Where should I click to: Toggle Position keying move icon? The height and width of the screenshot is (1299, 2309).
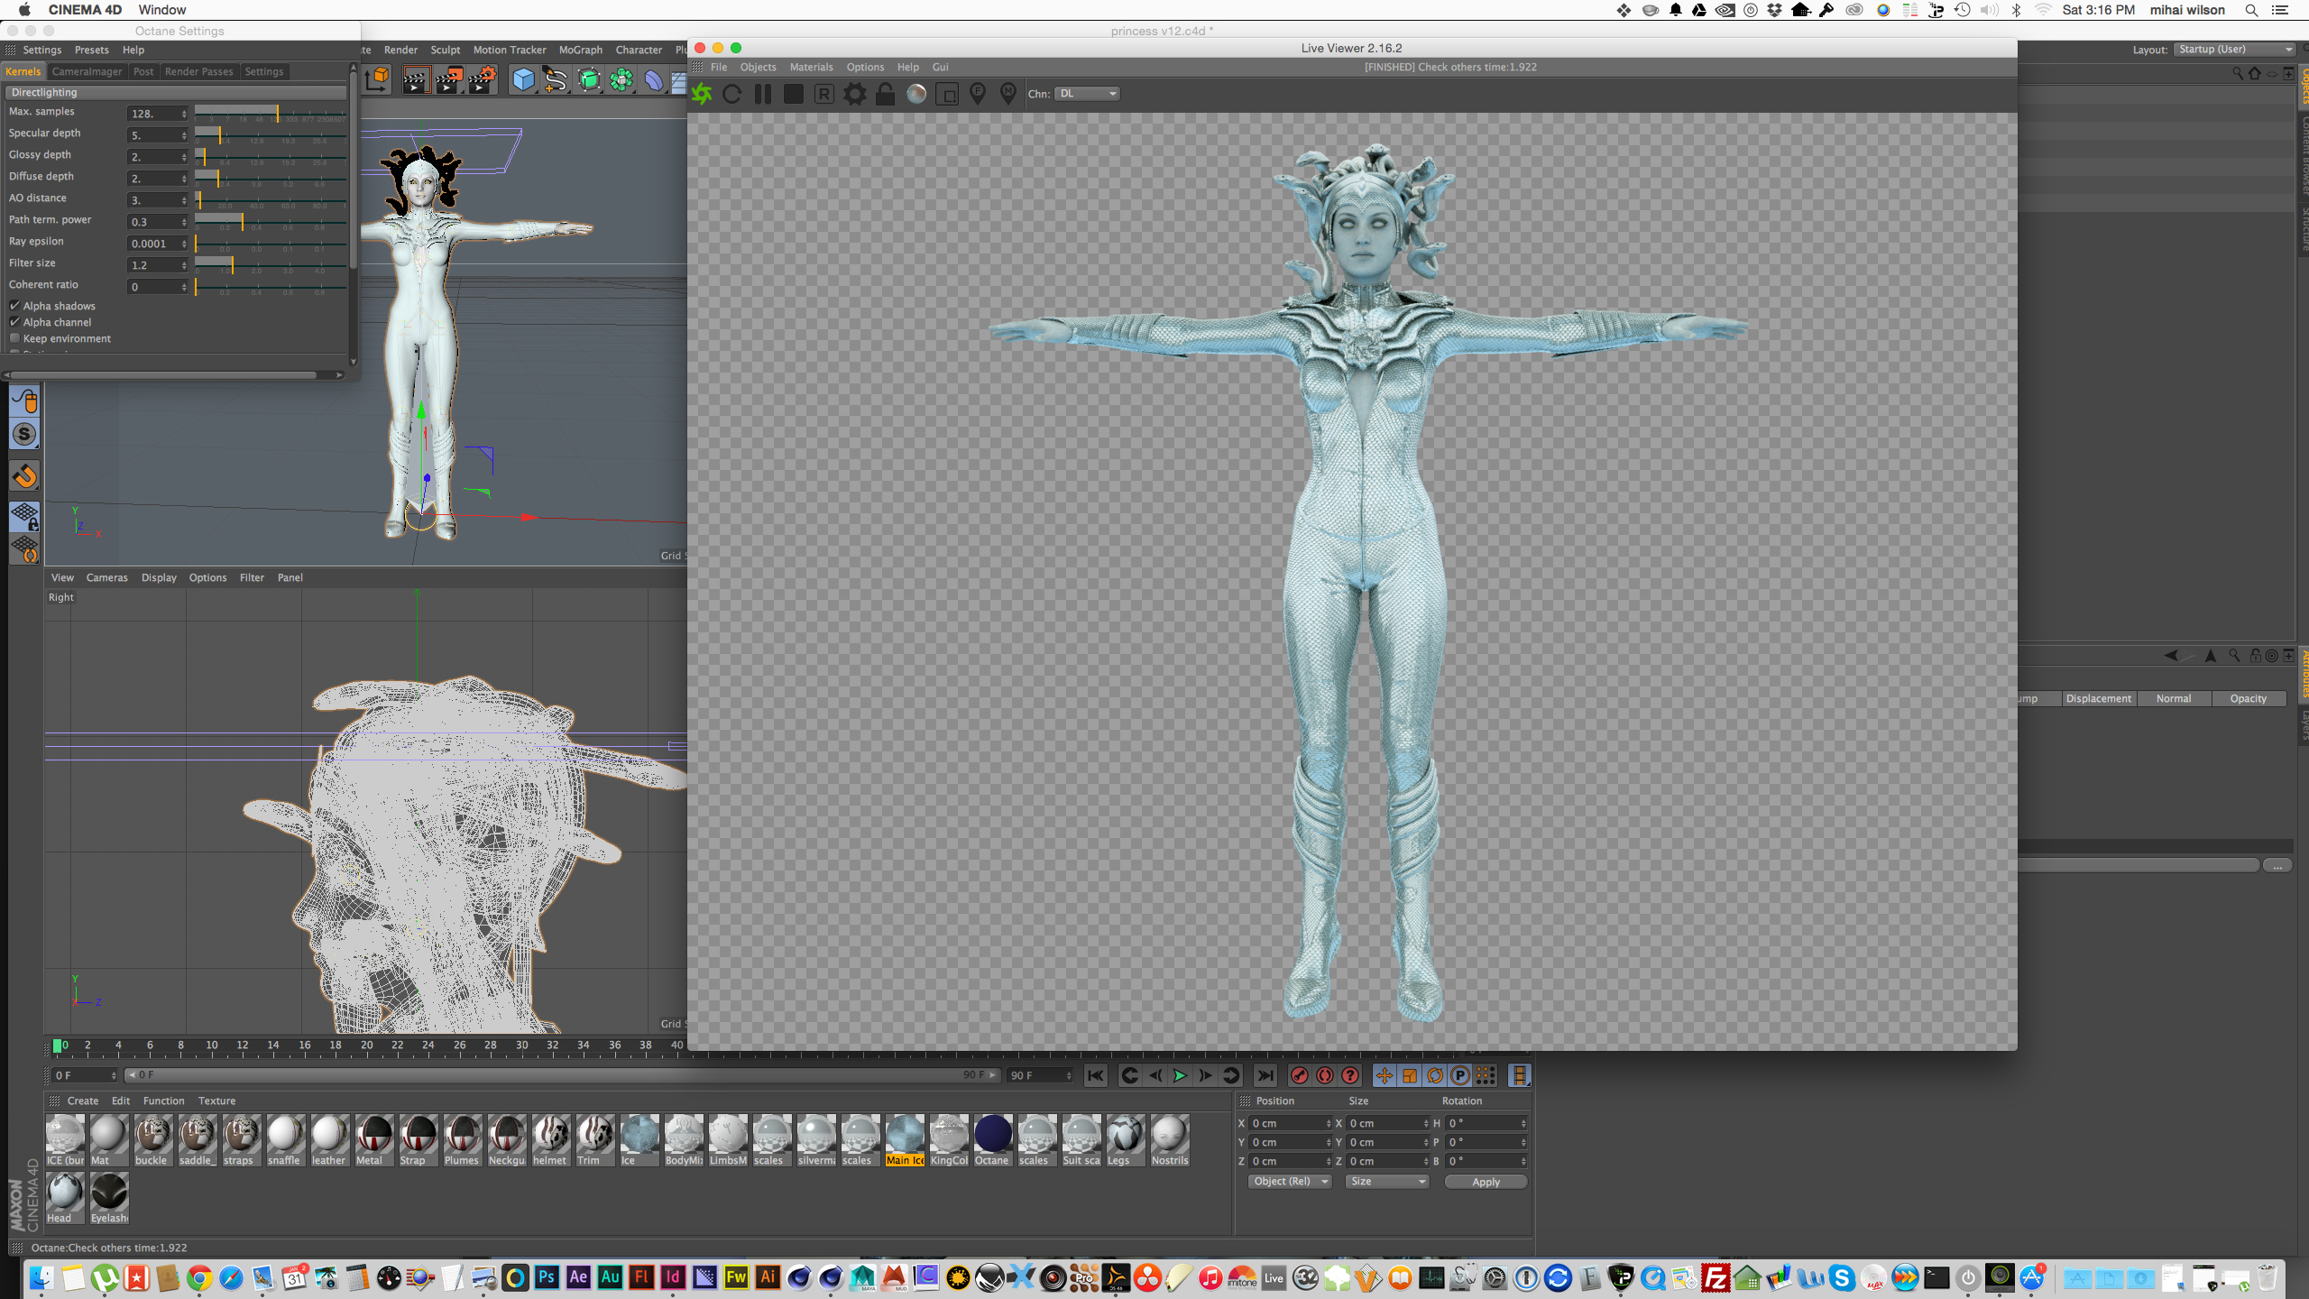[1384, 1075]
